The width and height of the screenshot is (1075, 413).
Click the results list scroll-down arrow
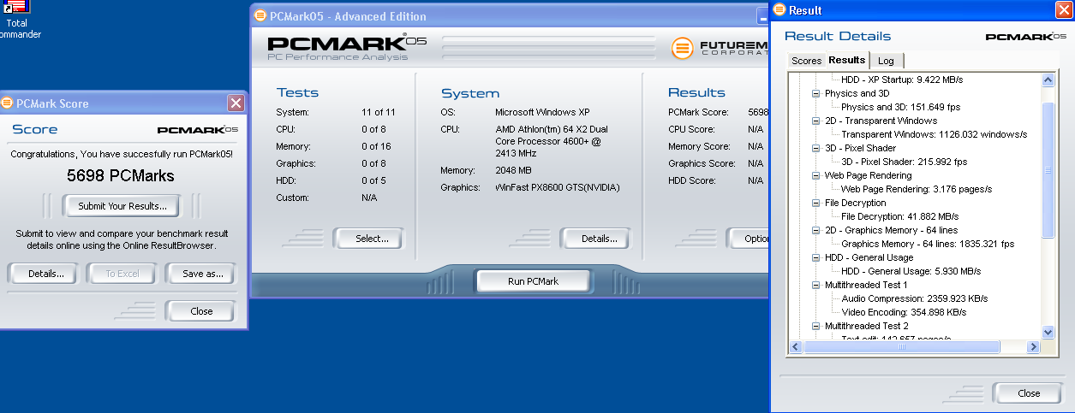point(1048,332)
